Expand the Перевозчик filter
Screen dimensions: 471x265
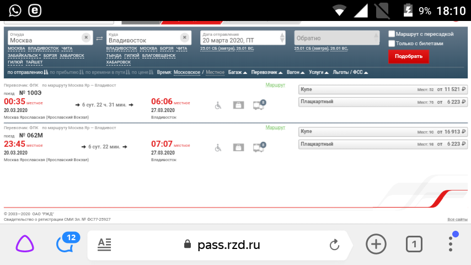[x=267, y=72]
